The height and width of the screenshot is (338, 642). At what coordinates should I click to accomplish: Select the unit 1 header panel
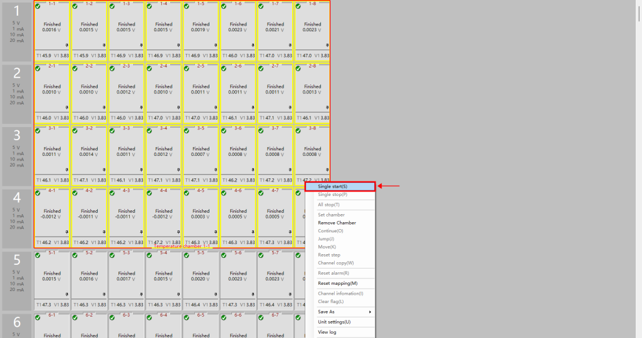coord(17,30)
